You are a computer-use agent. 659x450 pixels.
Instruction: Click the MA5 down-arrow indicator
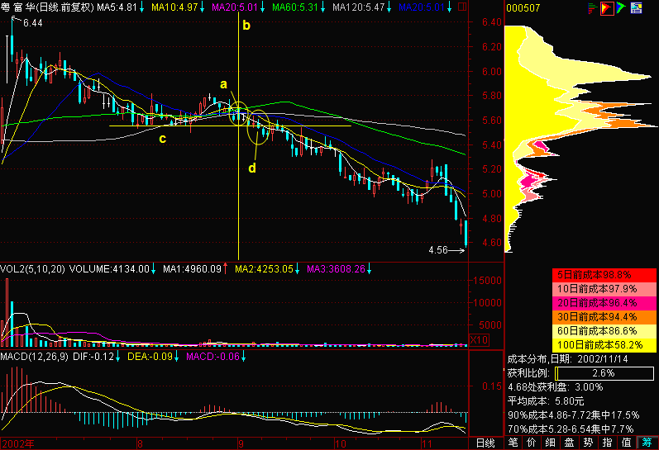pos(142,7)
